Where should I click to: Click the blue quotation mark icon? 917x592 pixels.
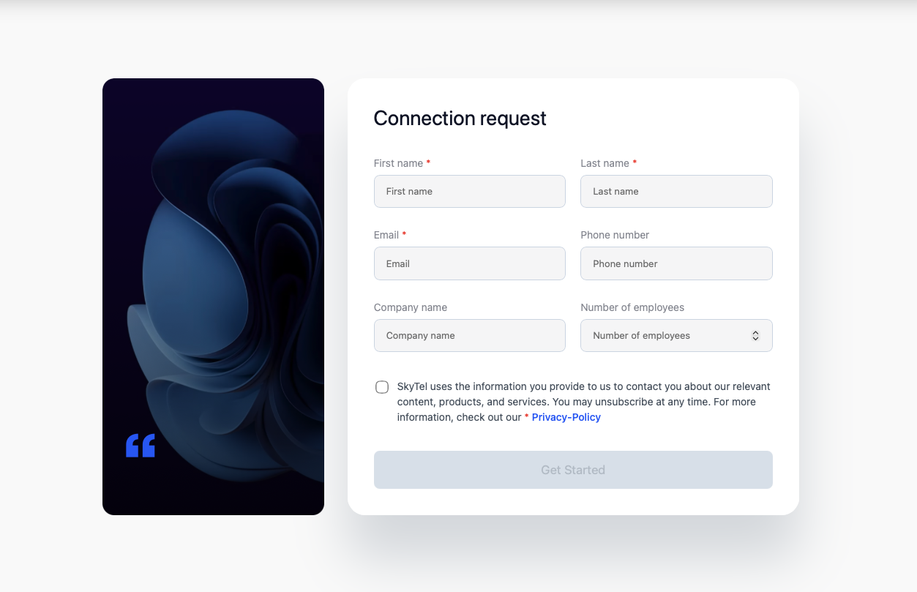(x=141, y=444)
